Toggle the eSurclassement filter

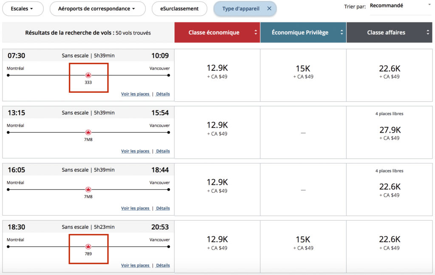179,8
